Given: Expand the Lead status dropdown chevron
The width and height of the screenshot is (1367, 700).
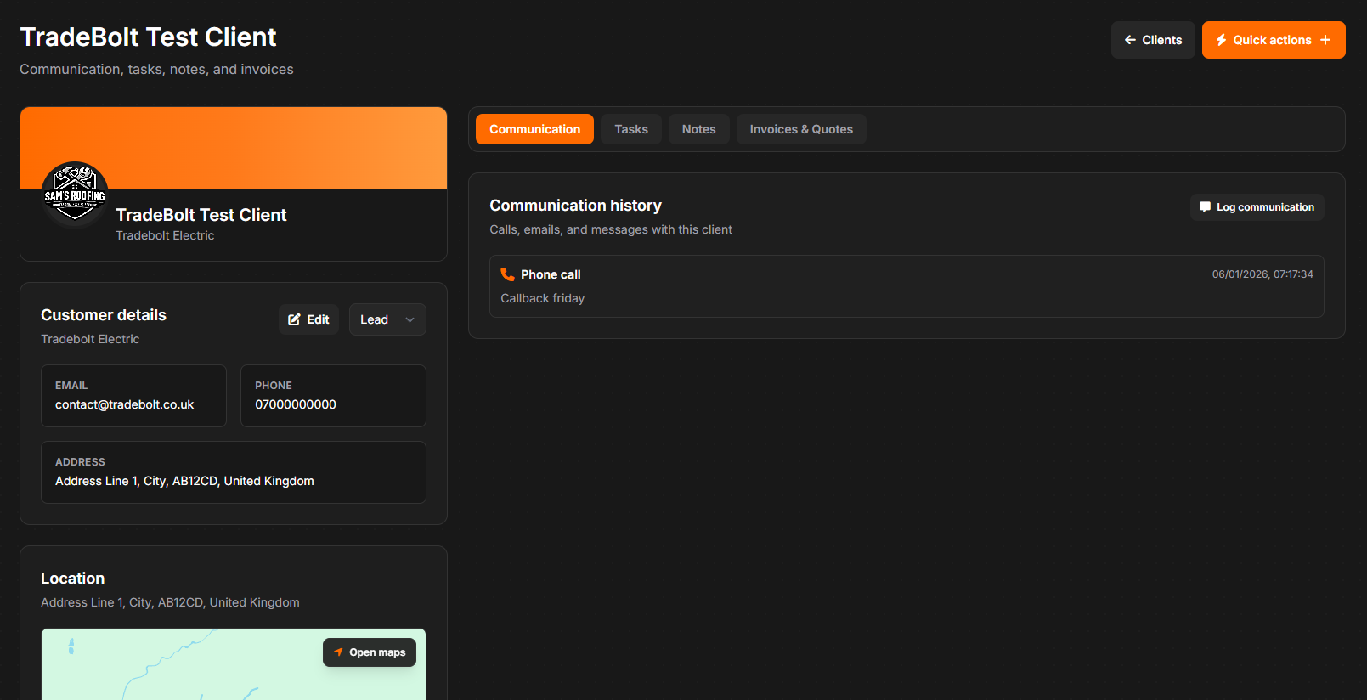Looking at the screenshot, I should click(410, 319).
